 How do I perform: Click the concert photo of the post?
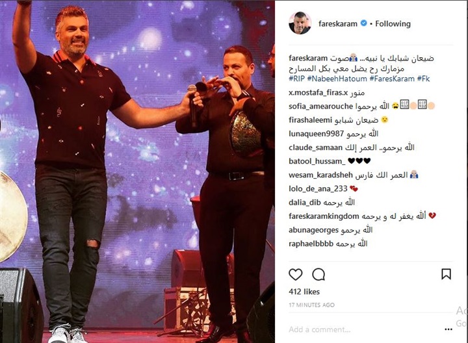(x=137, y=171)
